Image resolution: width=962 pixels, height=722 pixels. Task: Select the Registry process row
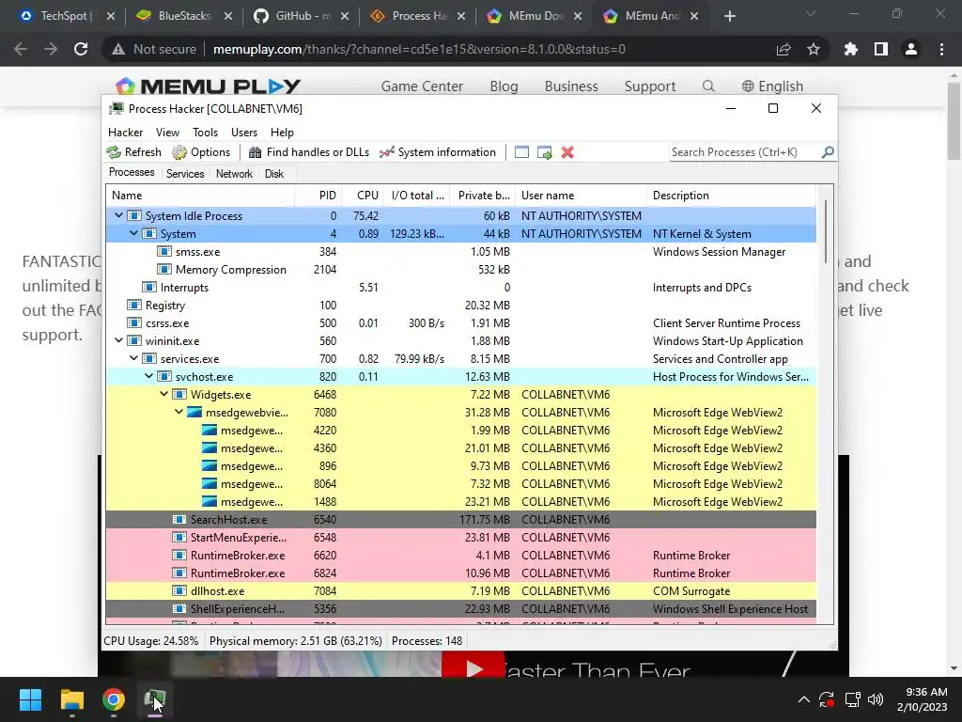coord(460,306)
